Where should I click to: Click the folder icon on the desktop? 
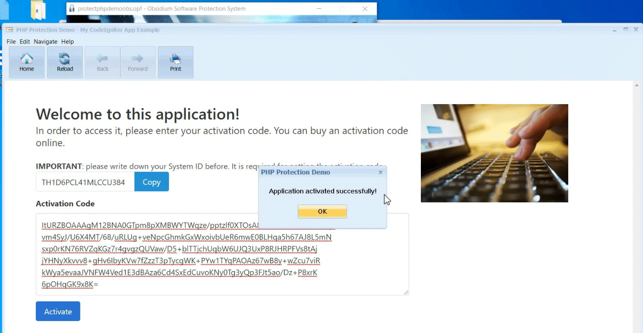tap(38, 10)
